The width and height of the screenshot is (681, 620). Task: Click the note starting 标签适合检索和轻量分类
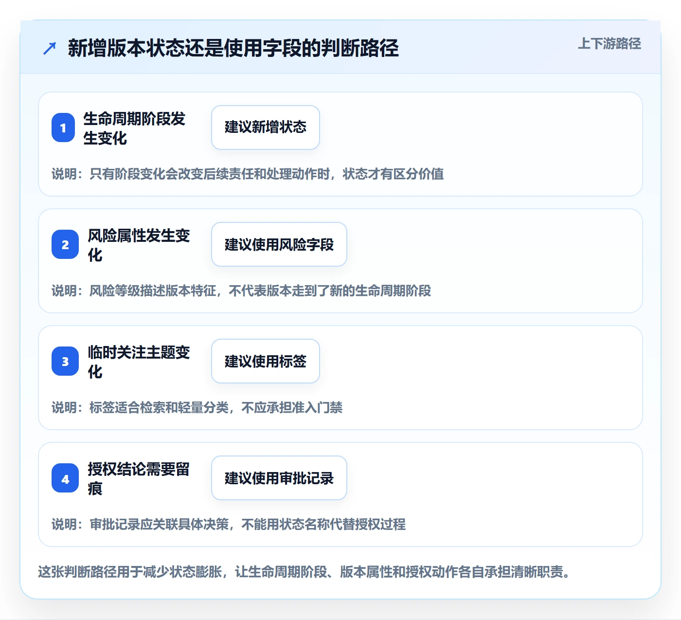point(197,407)
